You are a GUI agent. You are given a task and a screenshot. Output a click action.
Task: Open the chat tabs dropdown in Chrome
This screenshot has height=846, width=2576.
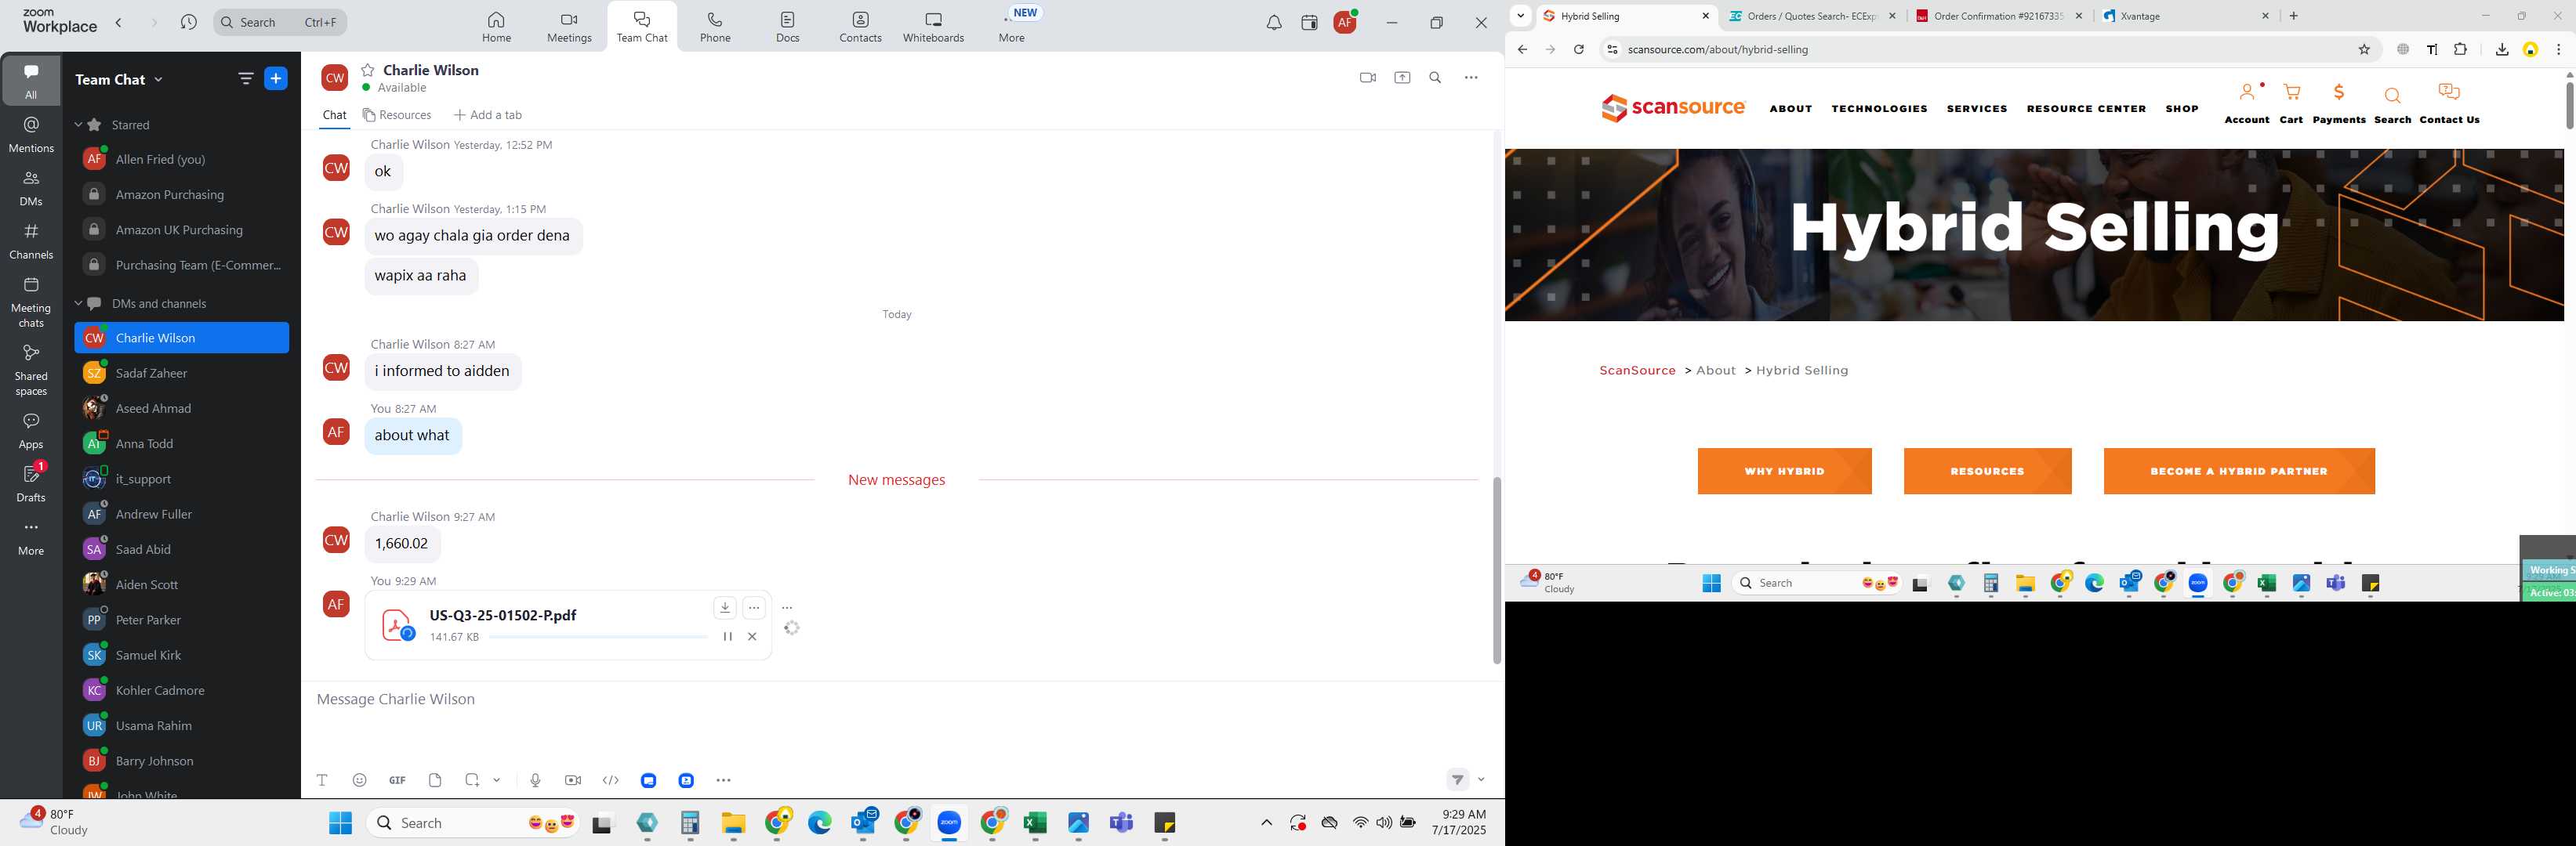pyautogui.click(x=1521, y=16)
